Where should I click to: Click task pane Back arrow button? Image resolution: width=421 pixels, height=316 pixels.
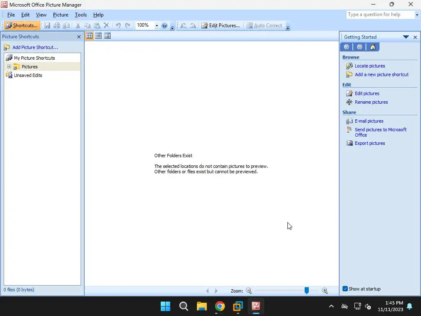coord(346,47)
